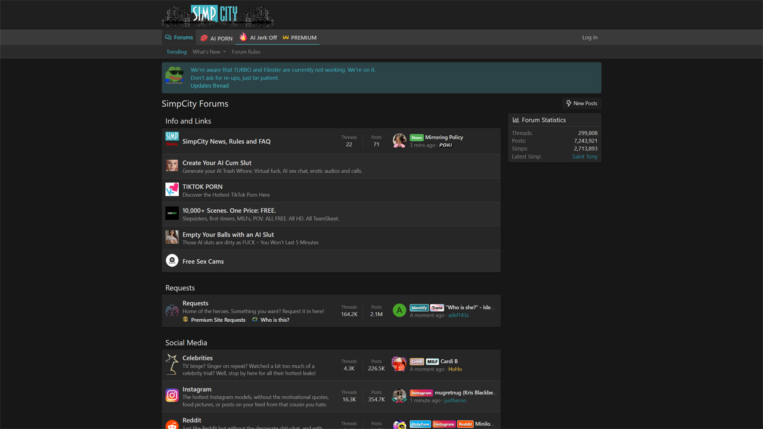
Task: Click the avatar beside Mirroring Policy
Action: click(x=399, y=141)
